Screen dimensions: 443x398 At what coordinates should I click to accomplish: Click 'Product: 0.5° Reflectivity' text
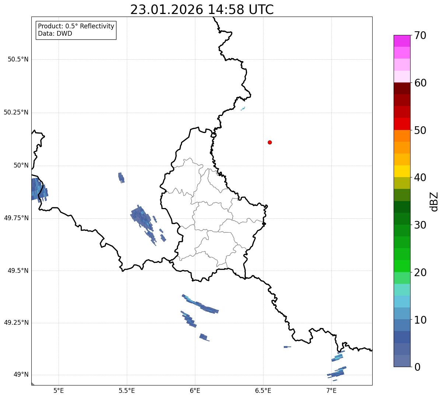click(76, 27)
